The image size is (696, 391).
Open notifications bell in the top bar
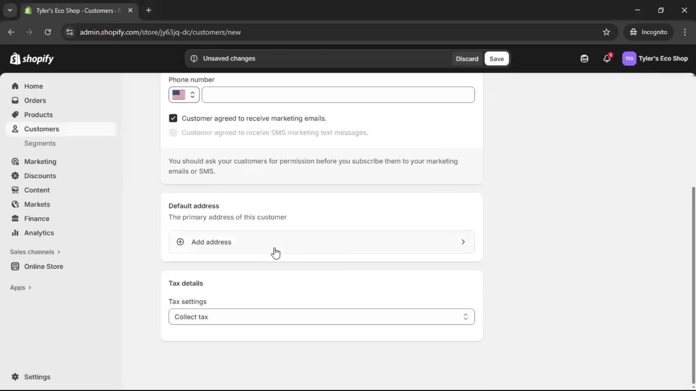tap(607, 58)
